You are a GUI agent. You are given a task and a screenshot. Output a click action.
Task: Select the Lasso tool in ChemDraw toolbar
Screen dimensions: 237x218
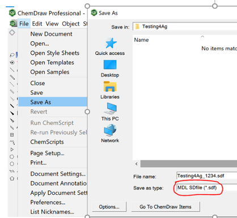point(12,55)
